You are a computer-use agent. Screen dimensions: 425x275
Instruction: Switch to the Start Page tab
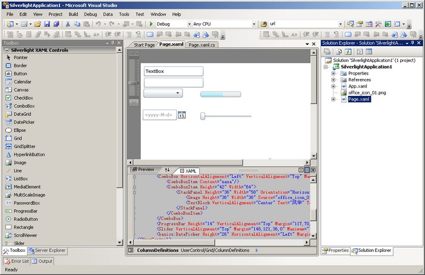point(144,45)
